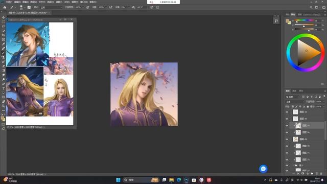This screenshot has width=327, height=184.
Task: Click the foreground color swatch in Color panel
Action: pos(288,21)
